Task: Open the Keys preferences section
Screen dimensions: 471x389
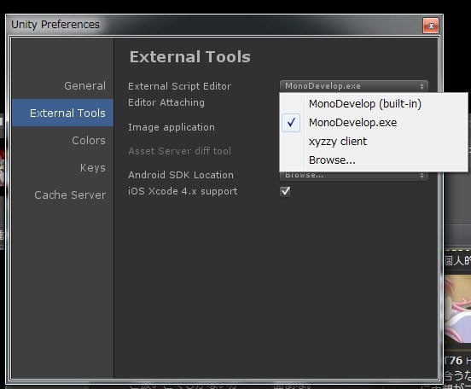Action: 93,167
